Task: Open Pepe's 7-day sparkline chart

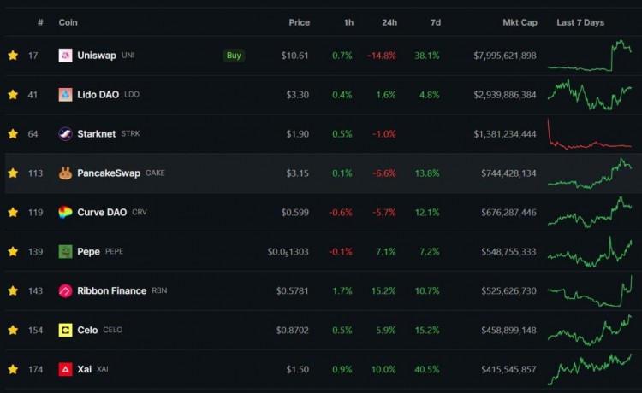Action: (x=590, y=251)
